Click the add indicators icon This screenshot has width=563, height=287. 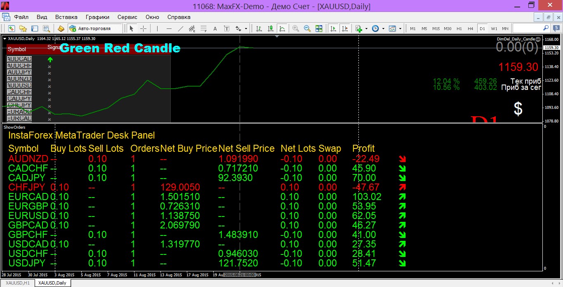tap(359, 28)
